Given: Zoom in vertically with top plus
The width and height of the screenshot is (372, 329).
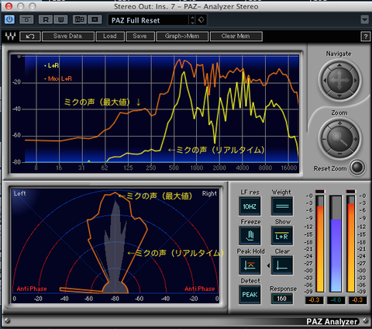Looking at the screenshot, I should coord(339,123).
